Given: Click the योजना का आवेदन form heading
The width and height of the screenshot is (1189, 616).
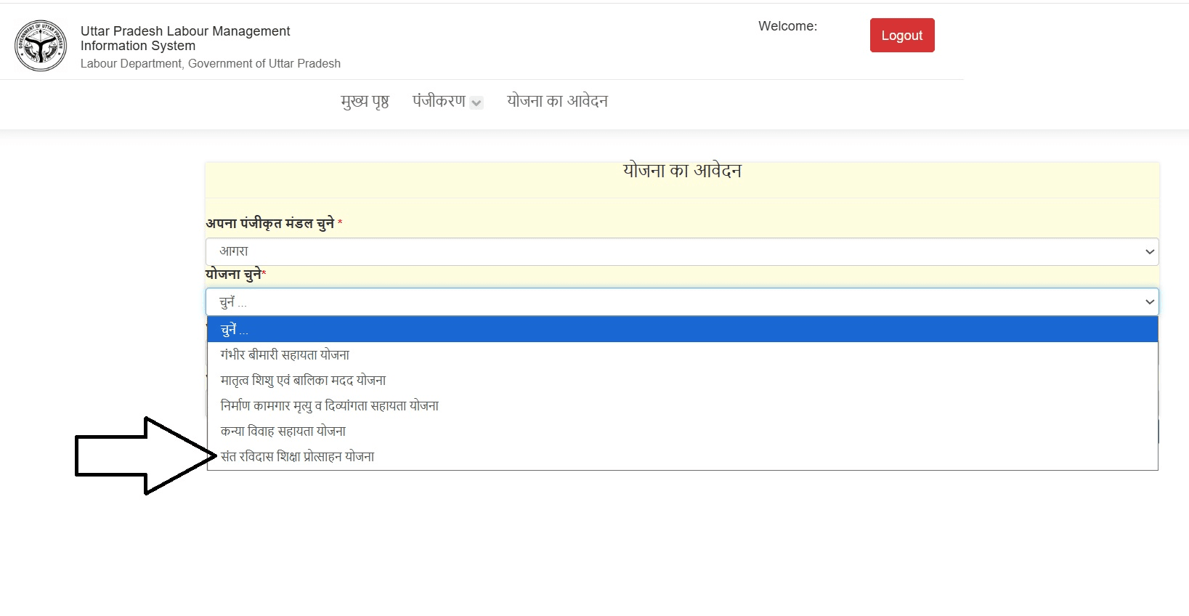Looking at the screenshot, I should [x=681, y=171].
